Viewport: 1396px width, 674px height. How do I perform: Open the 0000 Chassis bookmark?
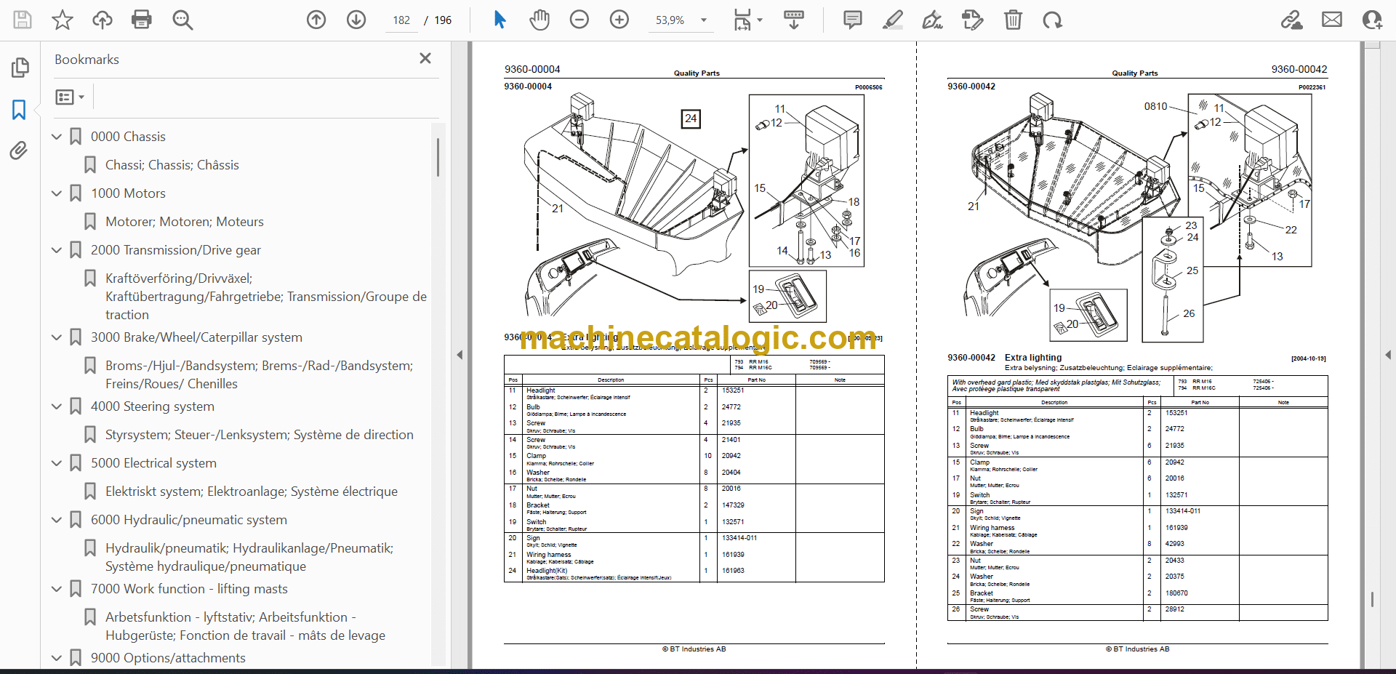tap(128, 137)
